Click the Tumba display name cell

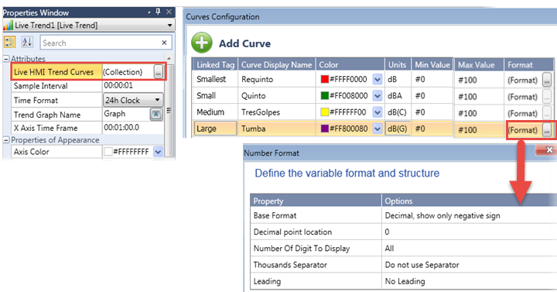tap(276, 129)
